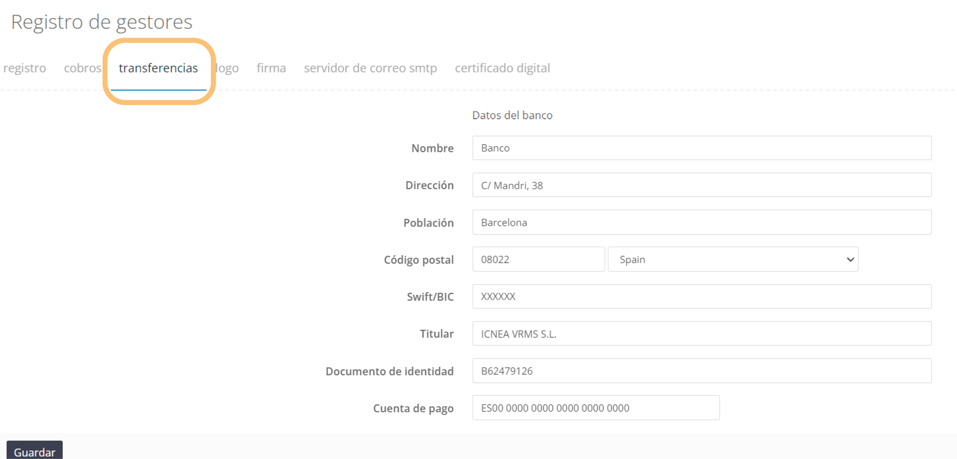This screenshot has width=957, height=459.
Task: Click the Registro de gestores heading
Action: (x=102, y=22)
